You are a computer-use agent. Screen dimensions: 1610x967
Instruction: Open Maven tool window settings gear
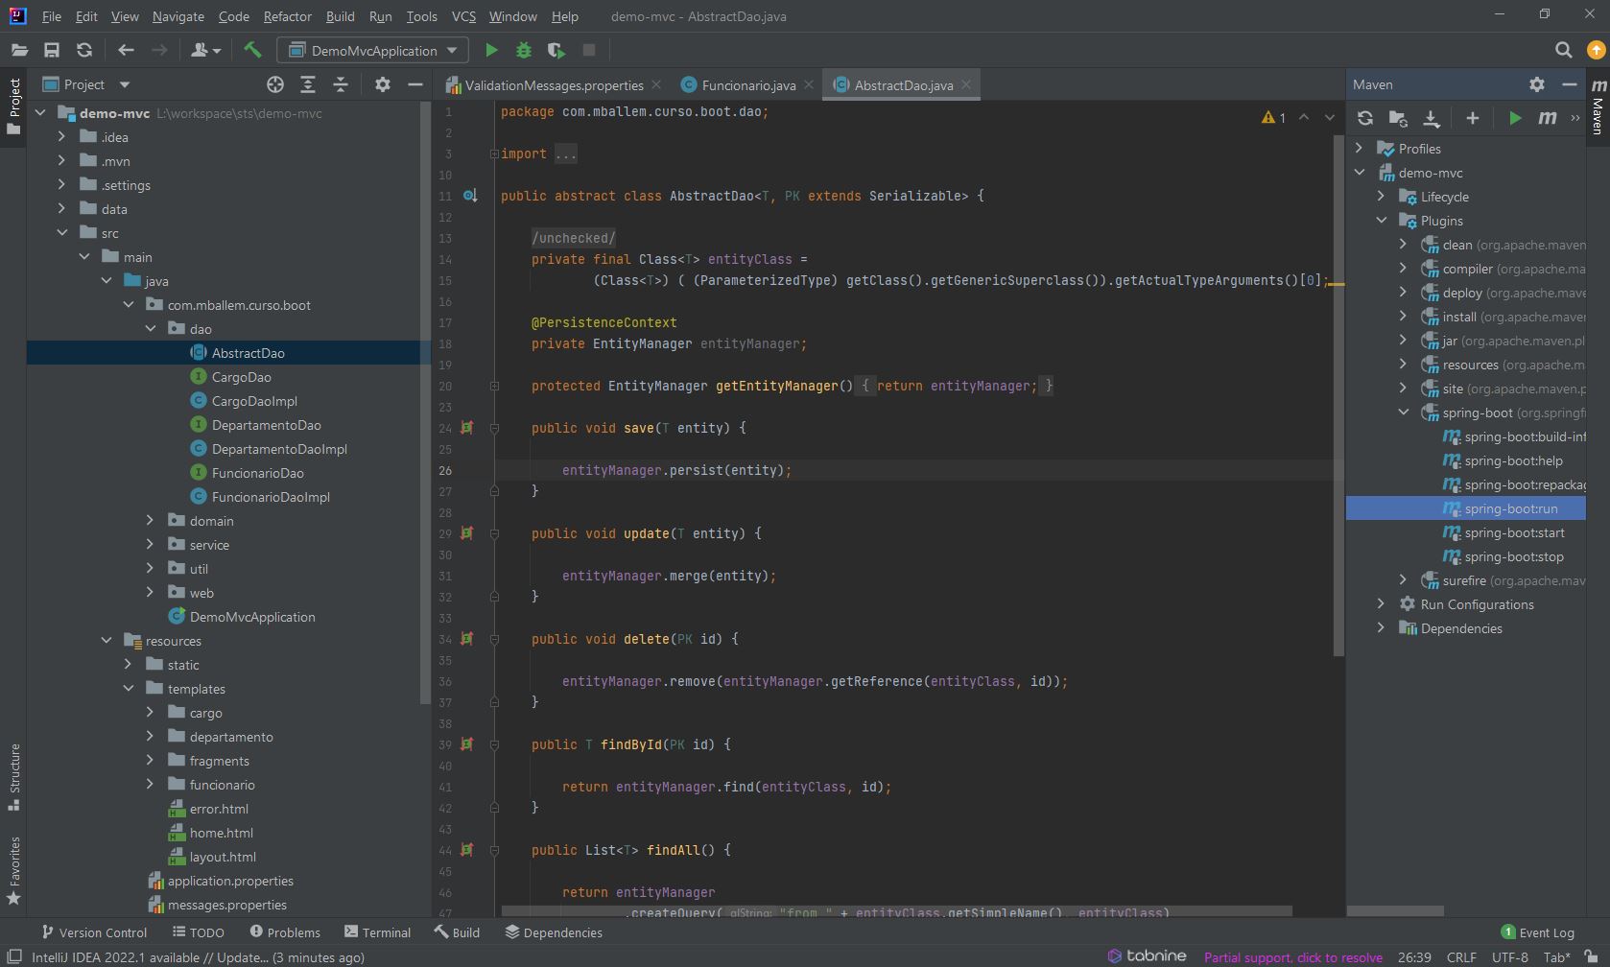(x=1536, y=84)
